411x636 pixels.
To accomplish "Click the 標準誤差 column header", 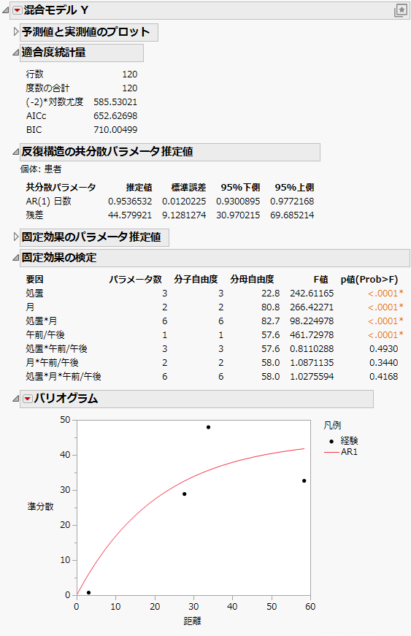I will 189,188.
